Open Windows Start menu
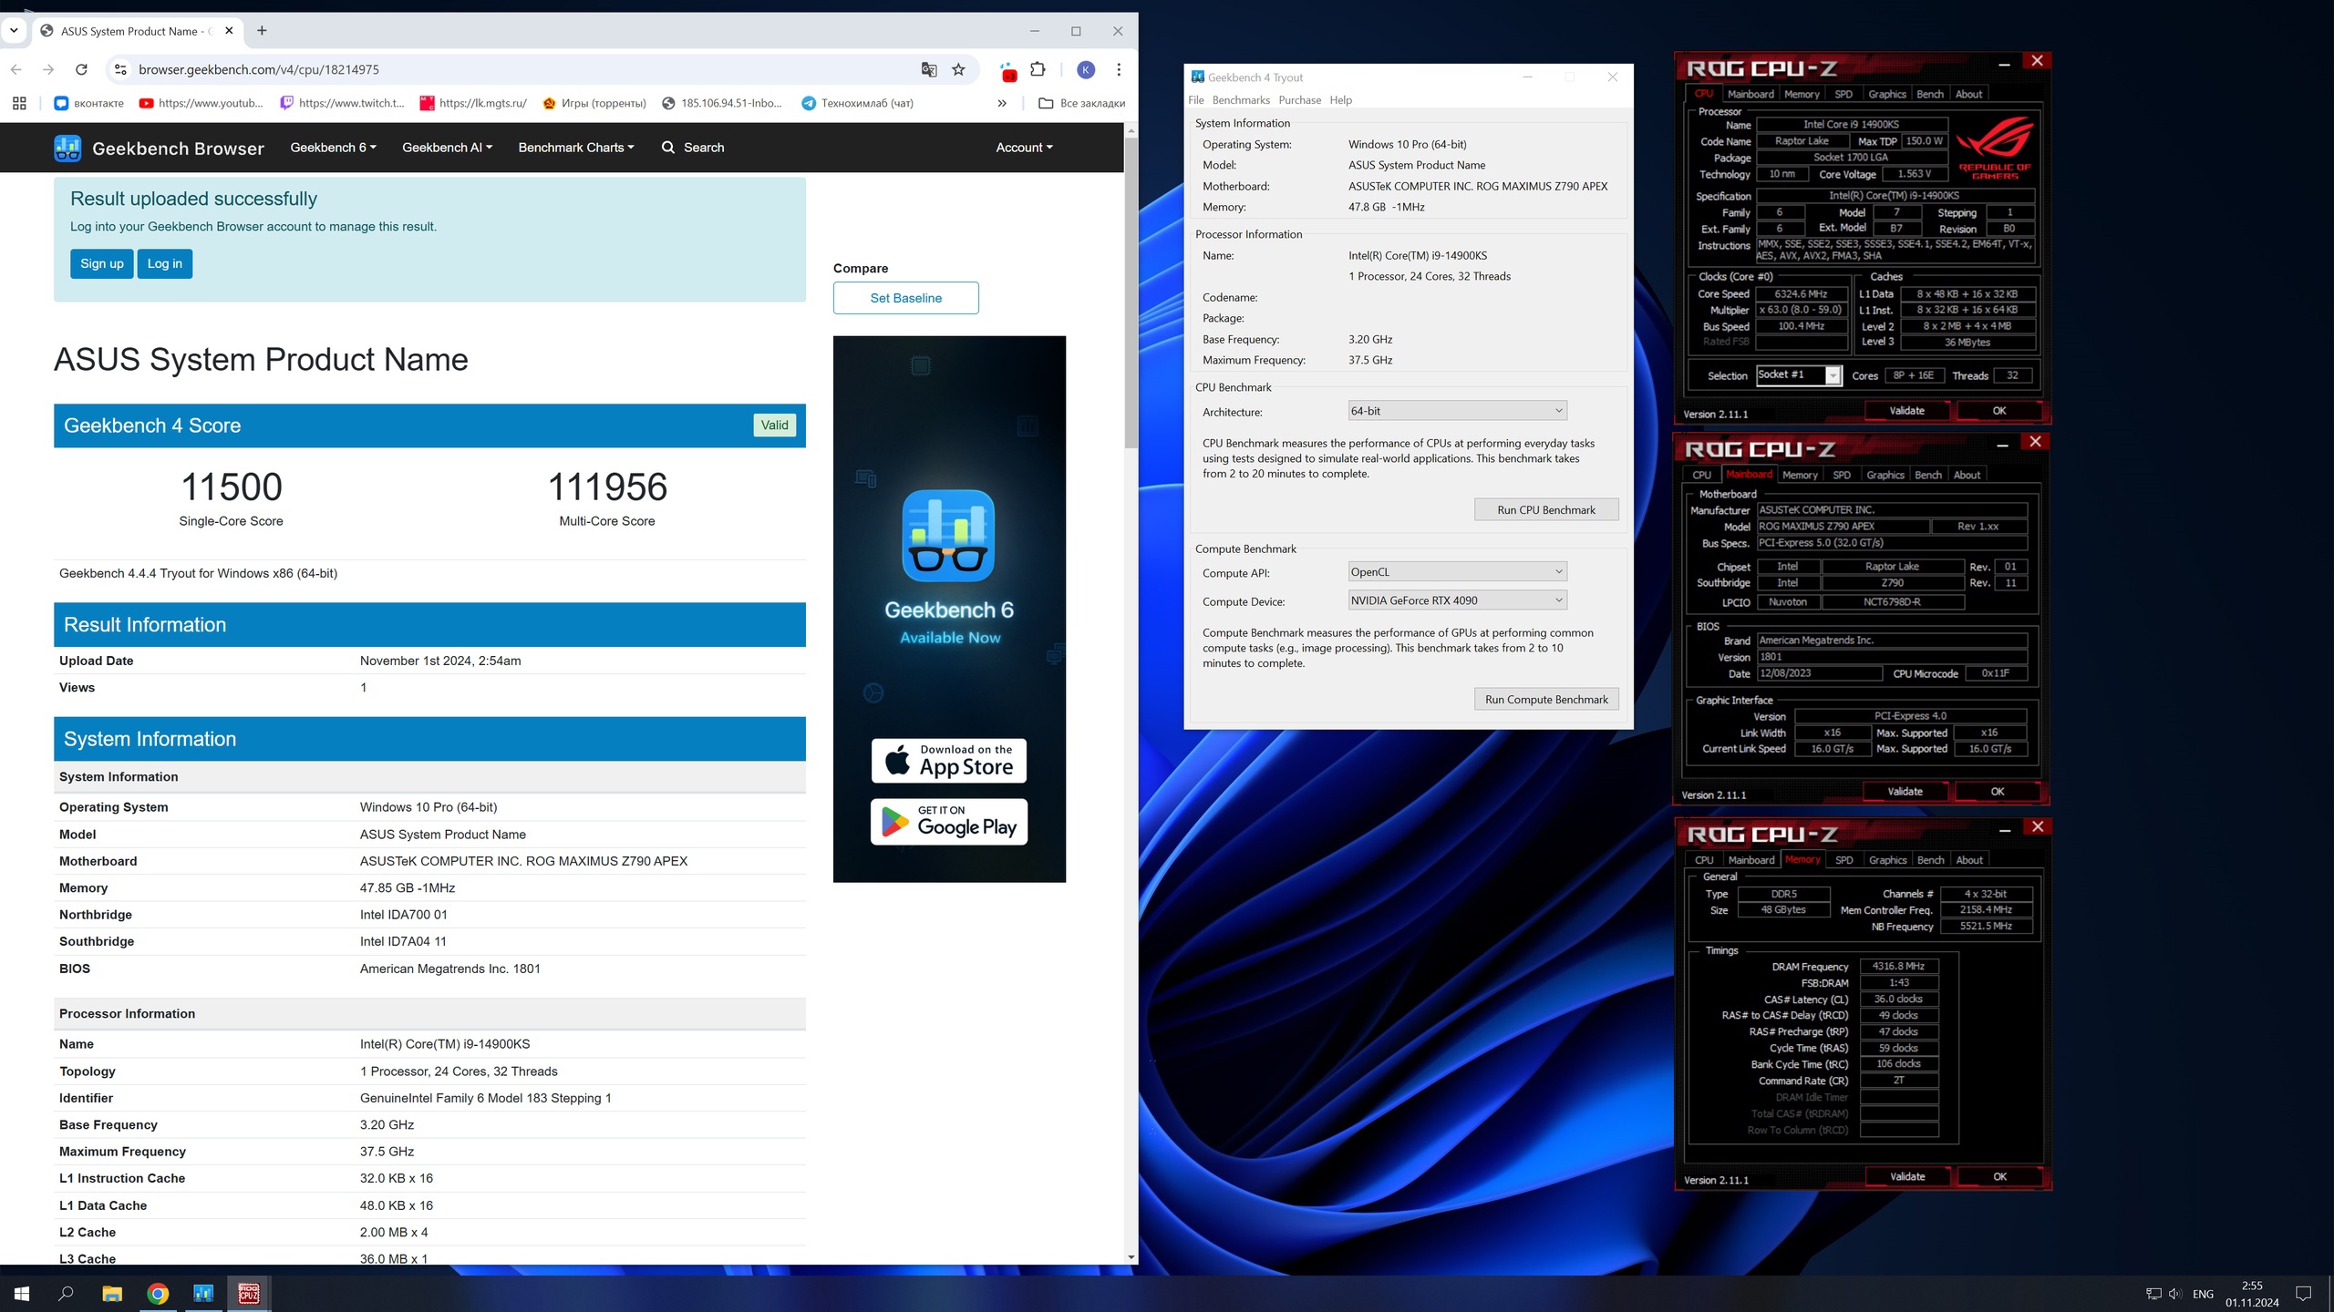This screenshot has width=2334, height=1312. 22,1293
